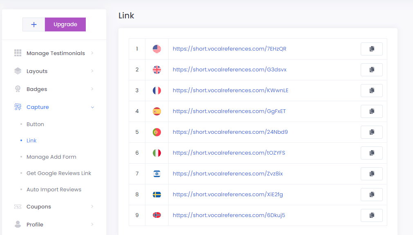Open Manage Add Form submenu
The image size is (413, 235).
coord(51,157)
